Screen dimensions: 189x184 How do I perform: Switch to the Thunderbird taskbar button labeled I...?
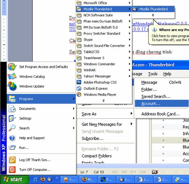(125, 179)
